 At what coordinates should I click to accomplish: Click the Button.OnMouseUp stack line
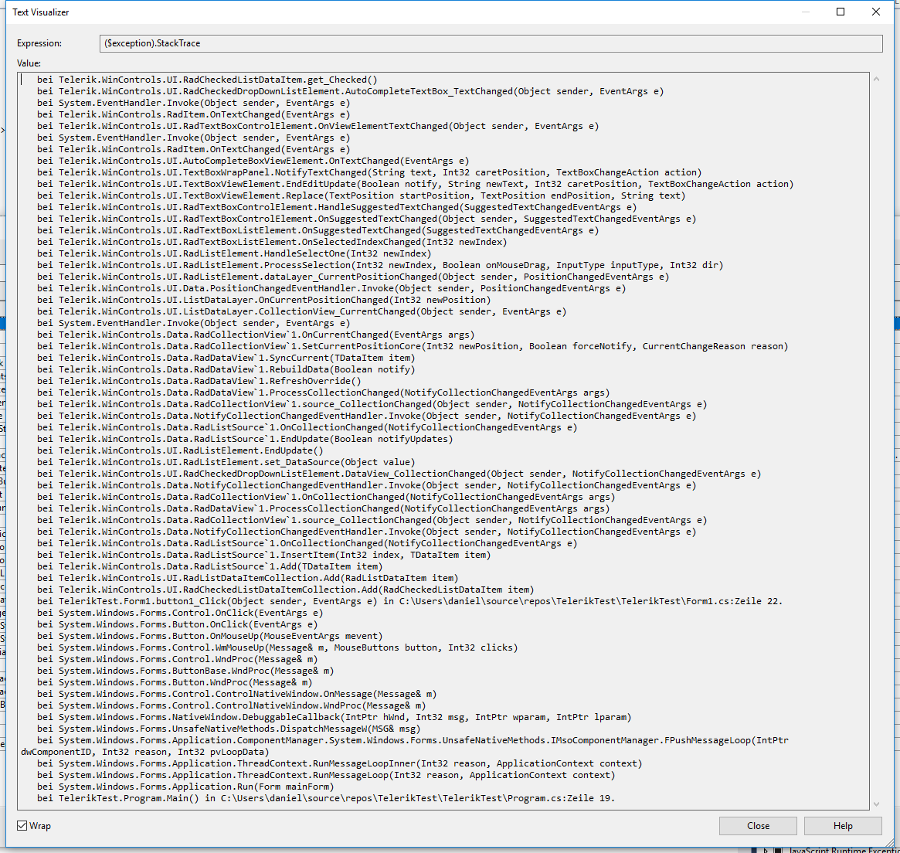(209, 636)
